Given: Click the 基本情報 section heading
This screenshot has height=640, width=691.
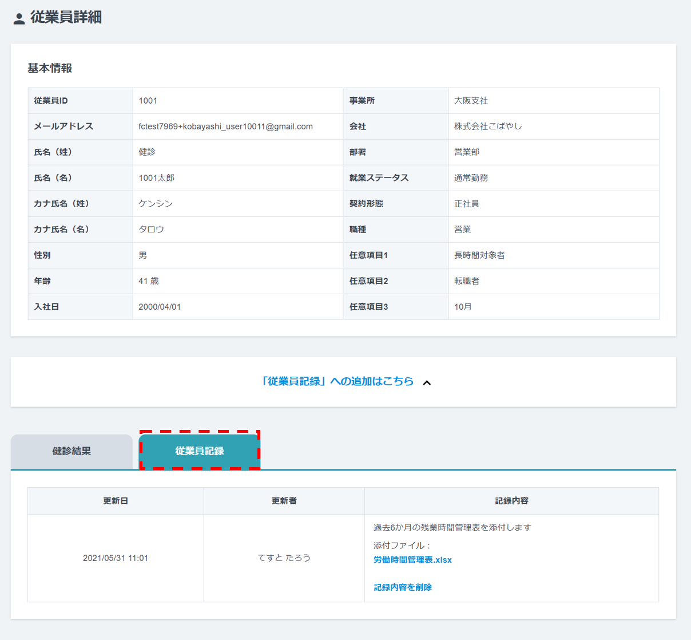Looking at the screenshot, I should coord(50,68).
